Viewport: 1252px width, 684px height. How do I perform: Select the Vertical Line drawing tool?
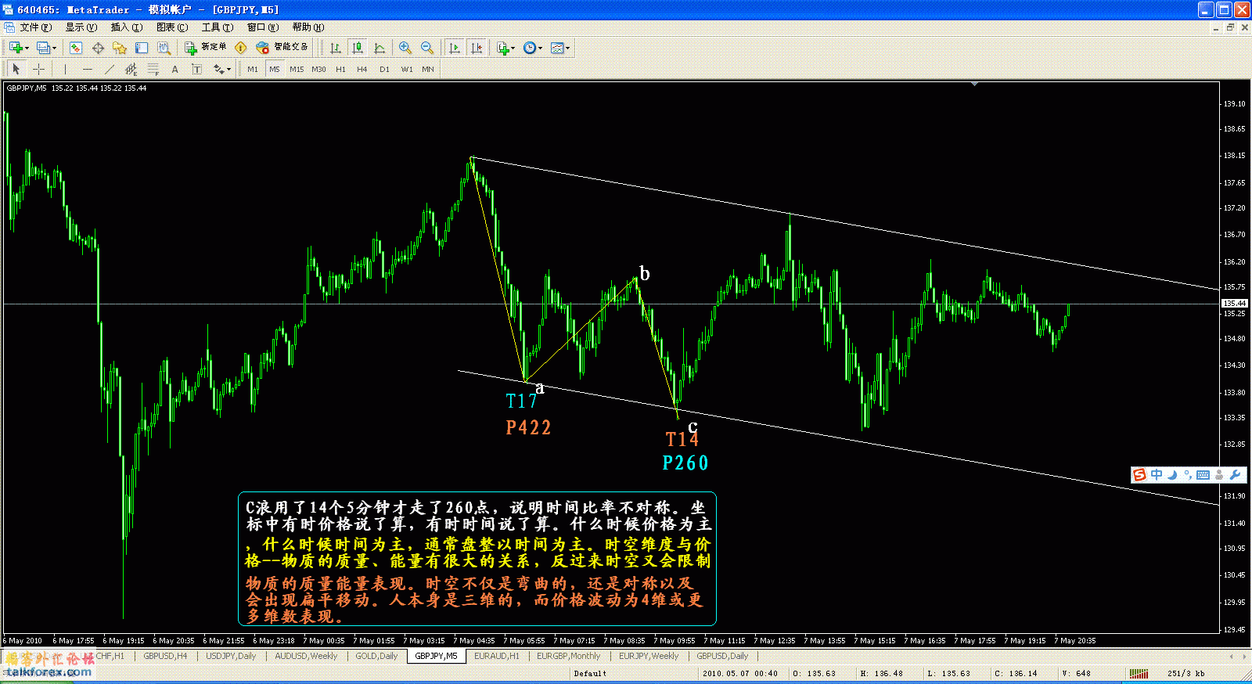coord(66,69)
